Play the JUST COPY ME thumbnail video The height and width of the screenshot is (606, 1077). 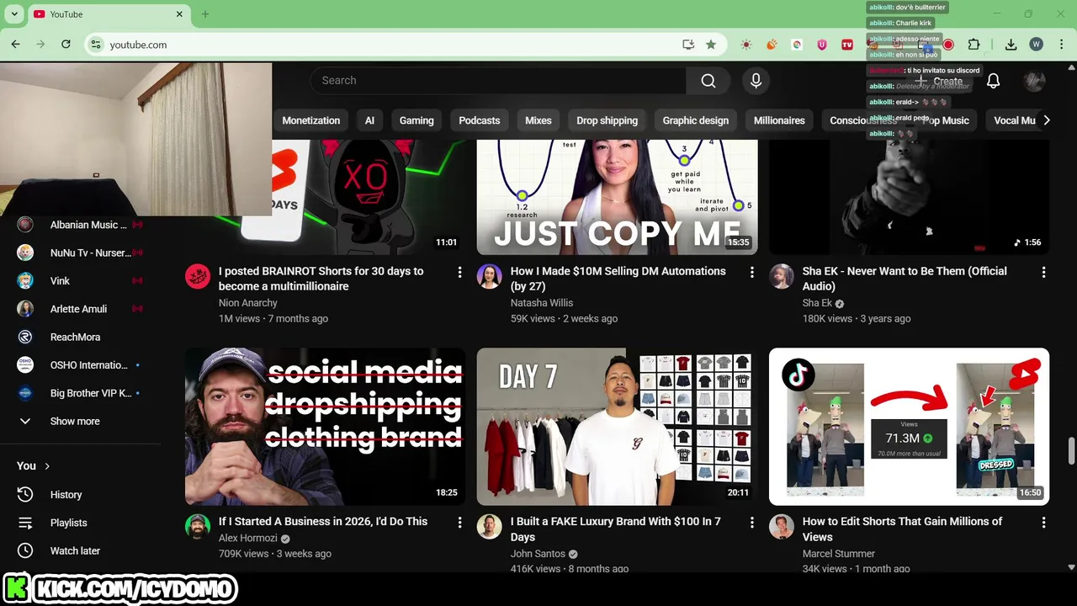click(x=617, y=196)
